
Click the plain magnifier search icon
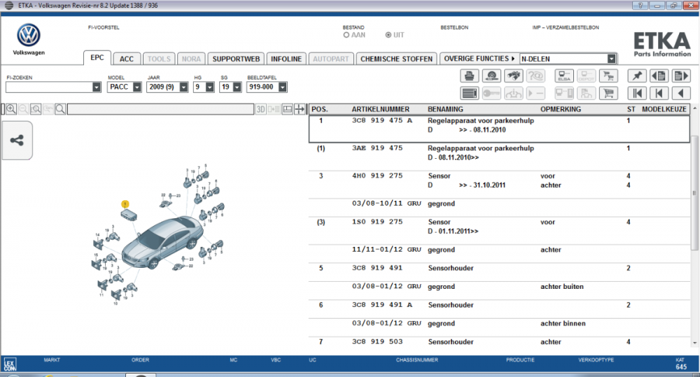pos(60,109)
